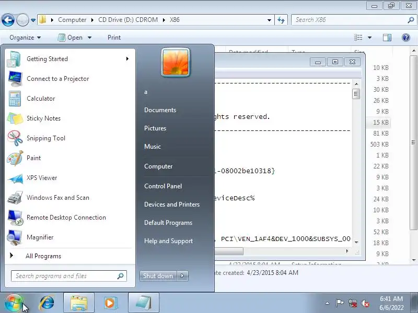Click Notepad vertical scrollbar thumb
The image size is (418, 313).
[356, 94]
